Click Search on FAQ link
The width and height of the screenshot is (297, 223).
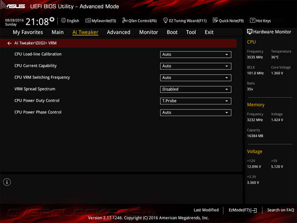click(281, 210)
